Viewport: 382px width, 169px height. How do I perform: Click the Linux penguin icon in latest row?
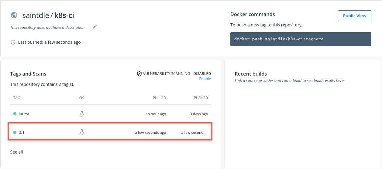pyautogui.click(x=81, y=114)
